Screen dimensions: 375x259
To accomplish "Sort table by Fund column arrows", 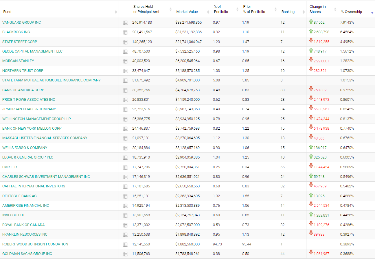I will 116,12.
